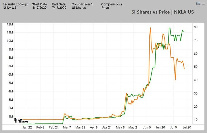Viewport: 207px width, 133px height.
Task: Select the Start Date 1/17/2020 field
Action: [x=39, y=8]
